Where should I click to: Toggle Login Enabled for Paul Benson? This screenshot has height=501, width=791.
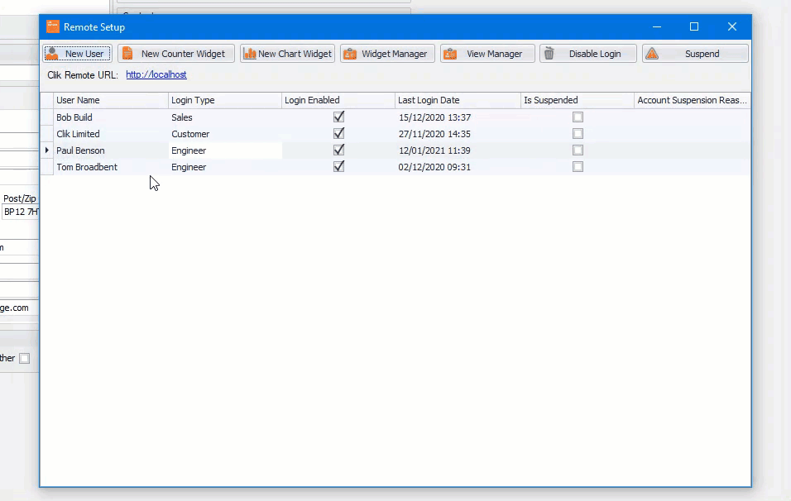339,150
